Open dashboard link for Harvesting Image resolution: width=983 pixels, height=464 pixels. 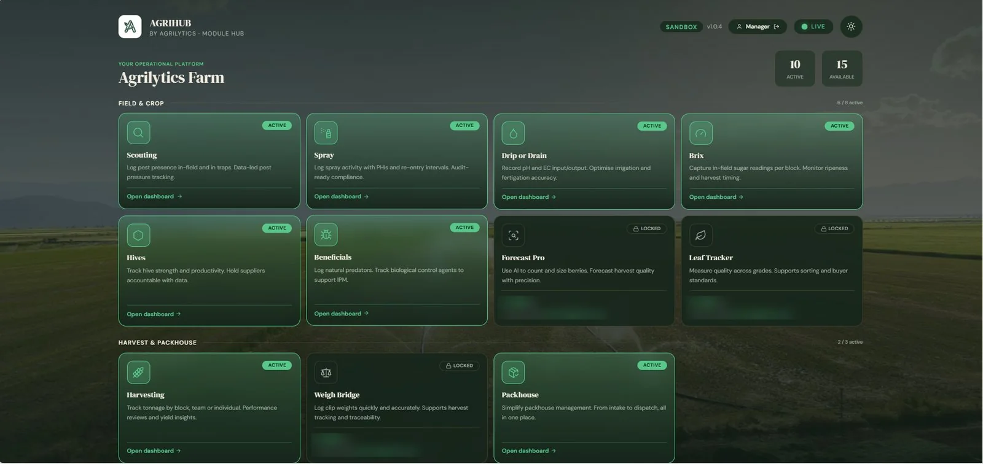pyautogui.click(x=154, y=450)
